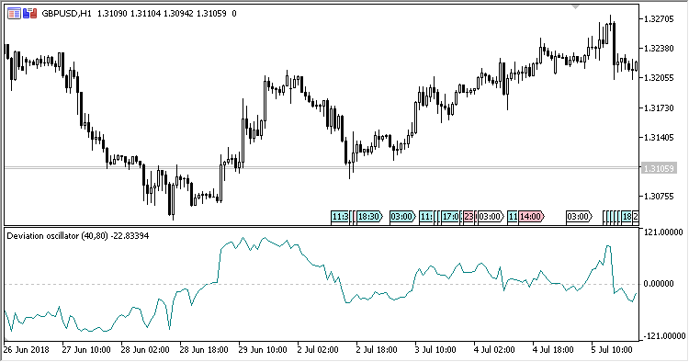
Task: Open the cyan 18:30 calendar event marker
Action: pos(369,217)
